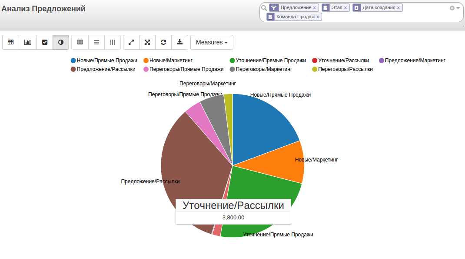Remove the Этап grouping tag
Screen dimensions: 465x259
345,8
